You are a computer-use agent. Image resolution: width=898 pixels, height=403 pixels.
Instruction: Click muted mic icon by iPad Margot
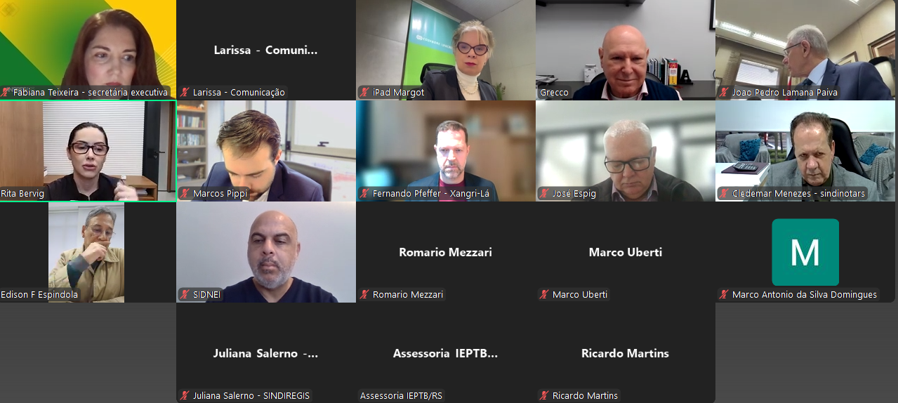[x=365, y=92]
